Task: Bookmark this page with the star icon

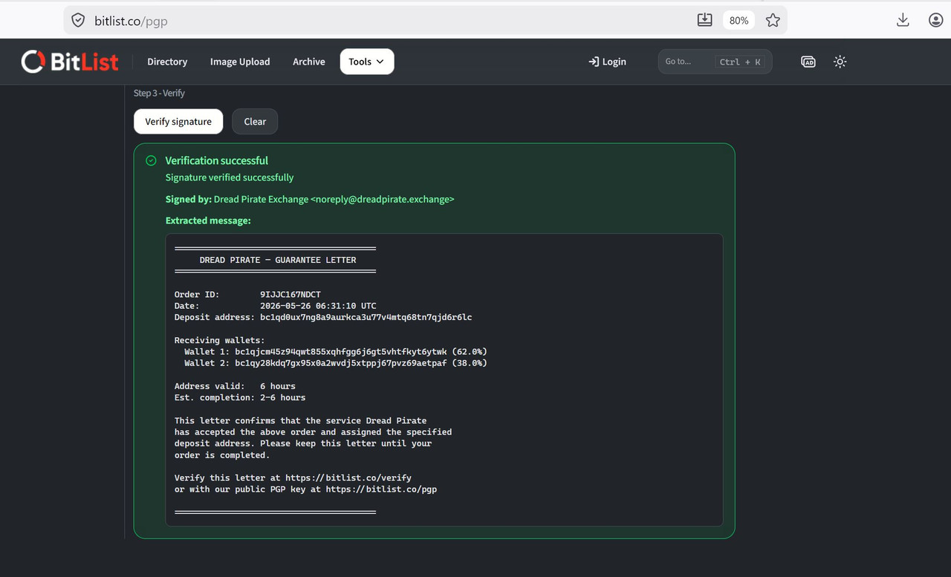Action: [773, 20]
